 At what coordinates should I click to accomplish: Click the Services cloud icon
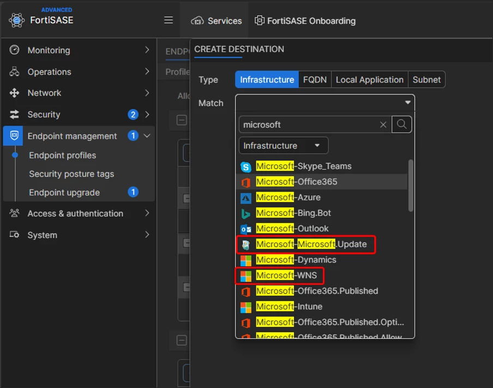[x=197, y=21]
